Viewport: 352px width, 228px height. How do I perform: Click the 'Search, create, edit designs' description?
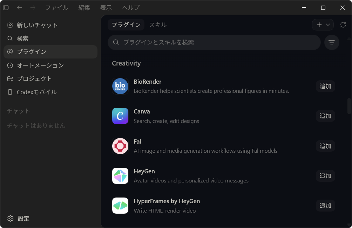(x=166, y=121)
